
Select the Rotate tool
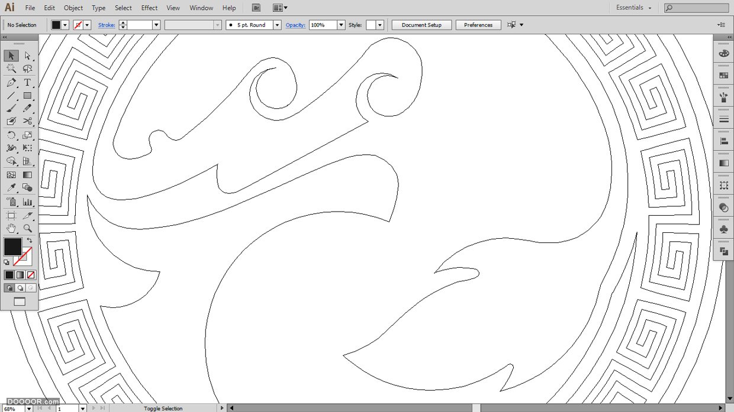pyautogui.click(x=11, y=135)
